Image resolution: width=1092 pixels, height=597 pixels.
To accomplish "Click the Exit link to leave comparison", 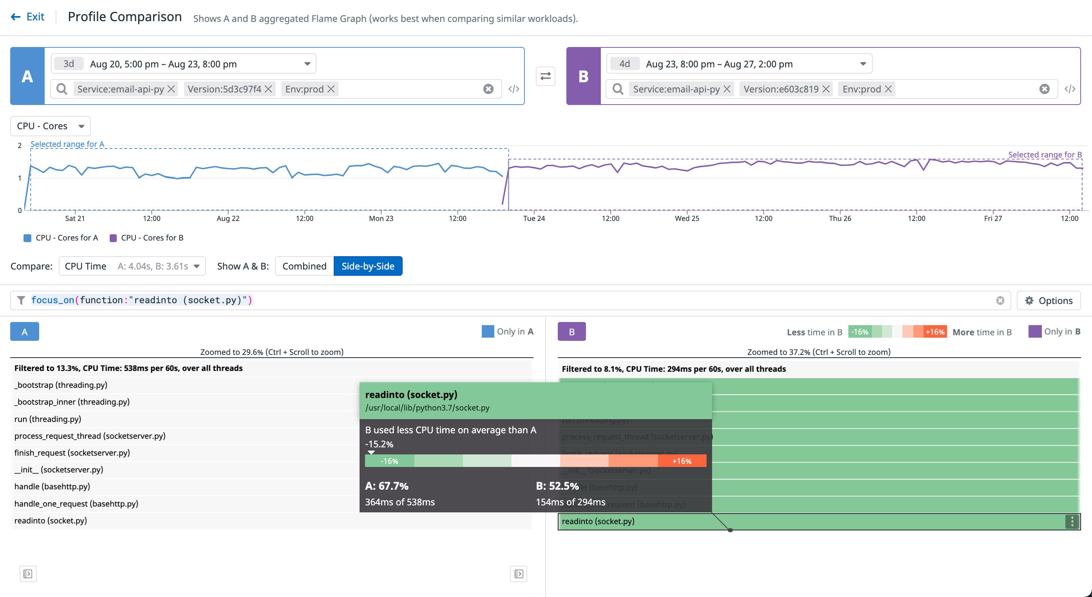I will pyautogui.click(x=29, y=16).
